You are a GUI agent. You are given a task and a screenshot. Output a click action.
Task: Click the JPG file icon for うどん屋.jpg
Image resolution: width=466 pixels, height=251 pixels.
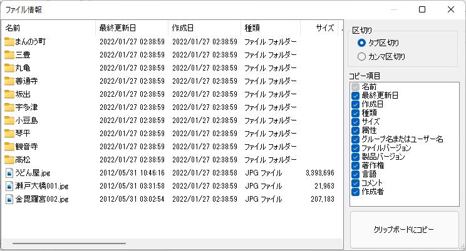click(9, 173)
